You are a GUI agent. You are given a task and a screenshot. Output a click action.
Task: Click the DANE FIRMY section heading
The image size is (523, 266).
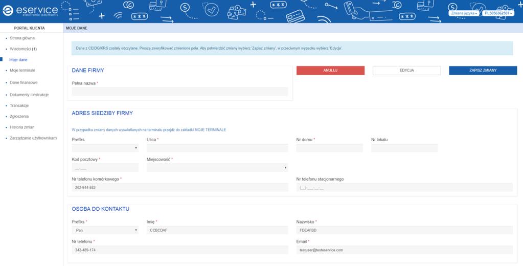(x=88, y=71)
